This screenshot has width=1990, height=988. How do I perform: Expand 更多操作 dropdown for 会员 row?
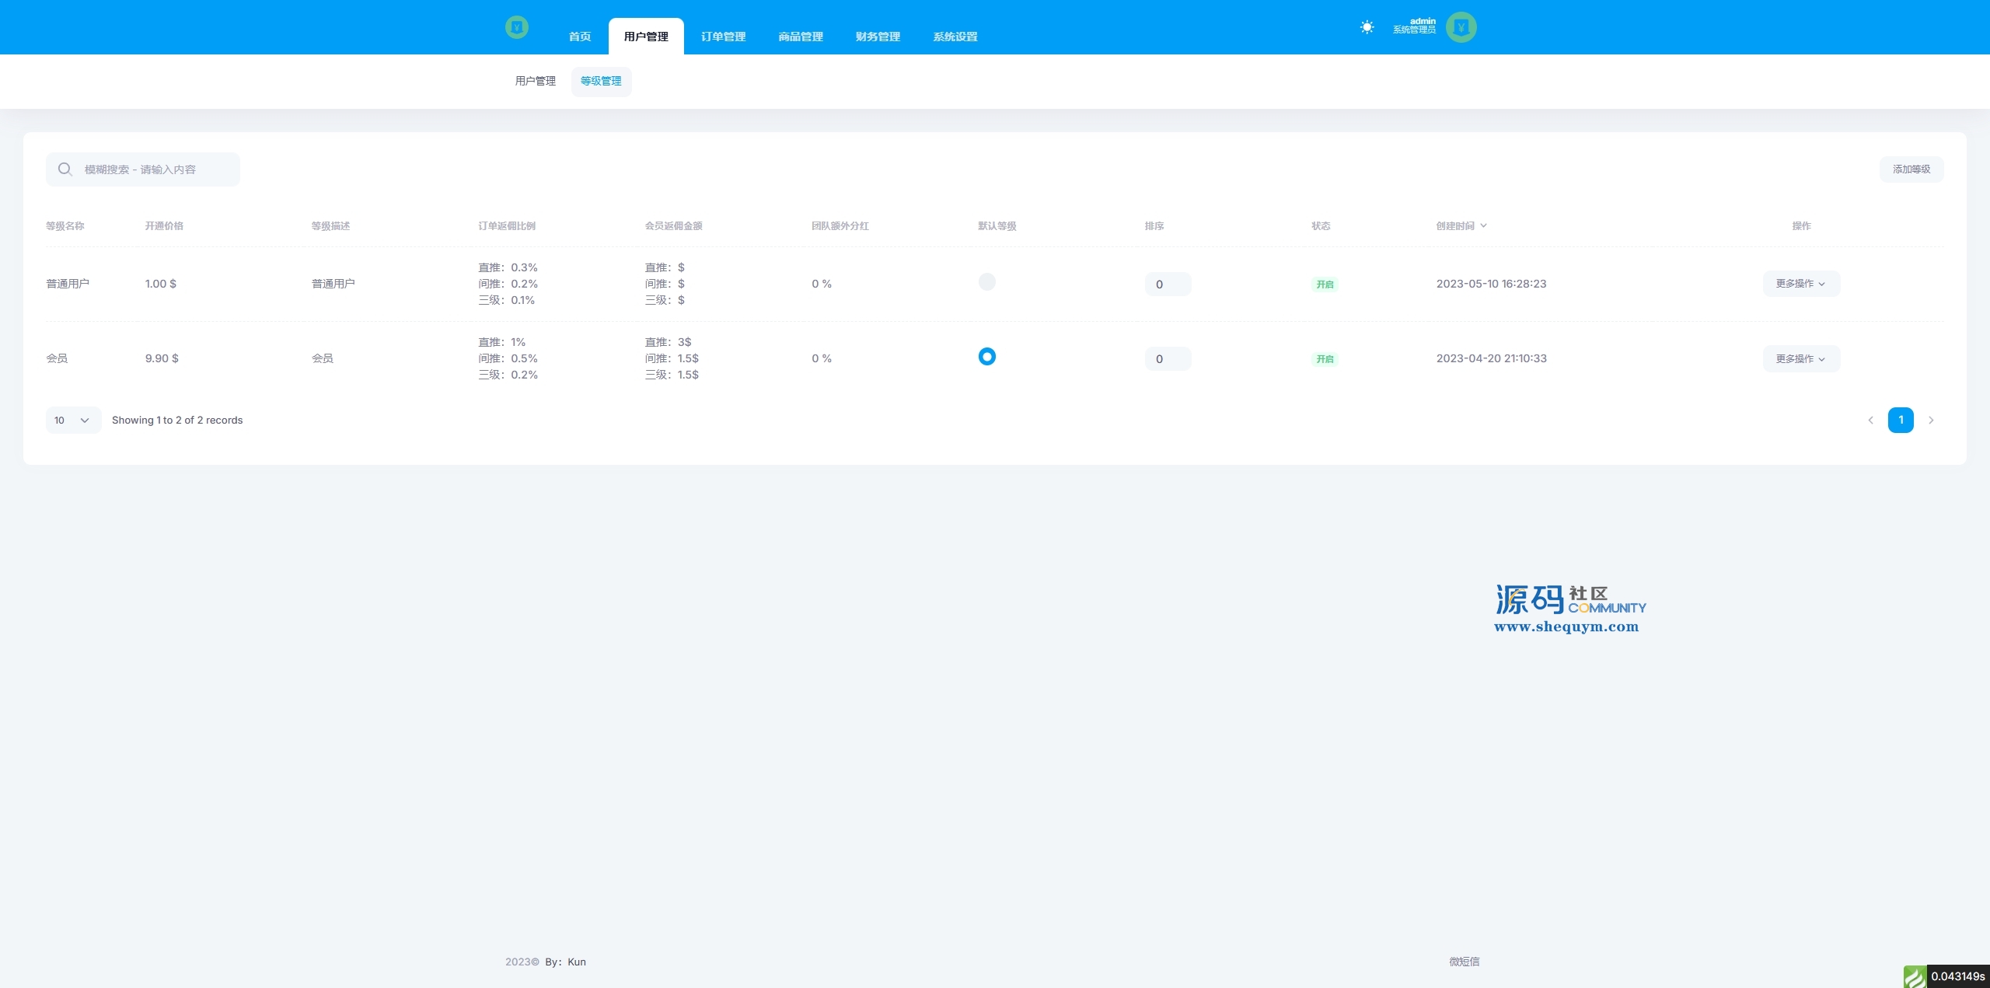coord(1800,358)
